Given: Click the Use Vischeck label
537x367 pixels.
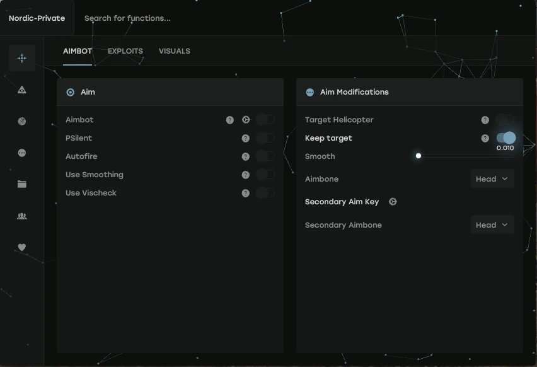Looking at the screenshot, I should [91, 193].
